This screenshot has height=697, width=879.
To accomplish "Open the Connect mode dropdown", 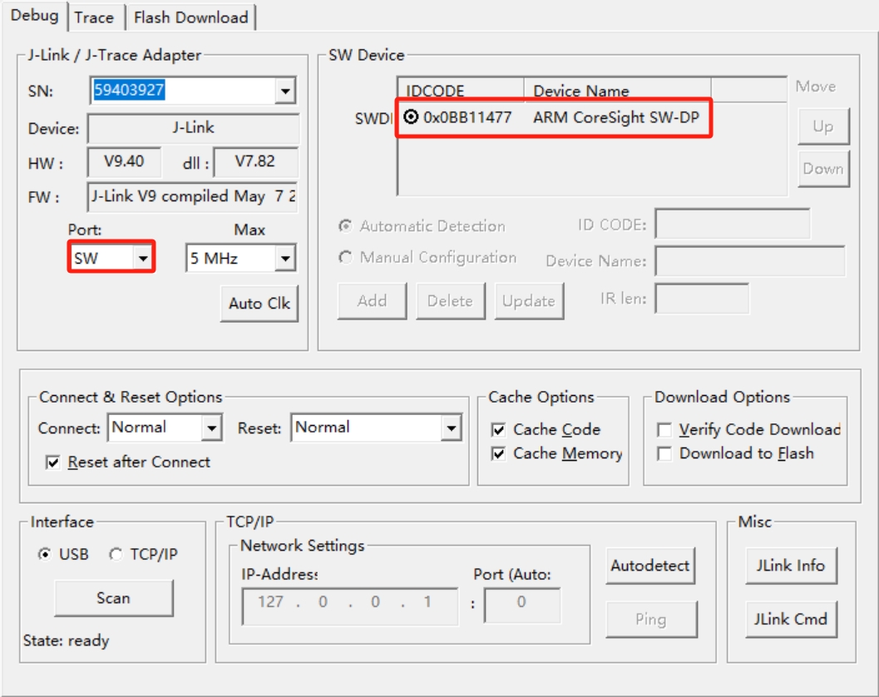I will 211,428.
